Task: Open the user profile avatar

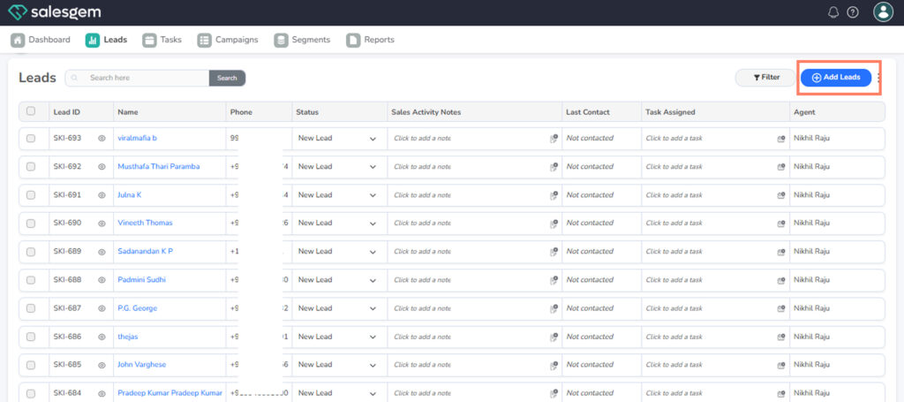Action: 883,12
